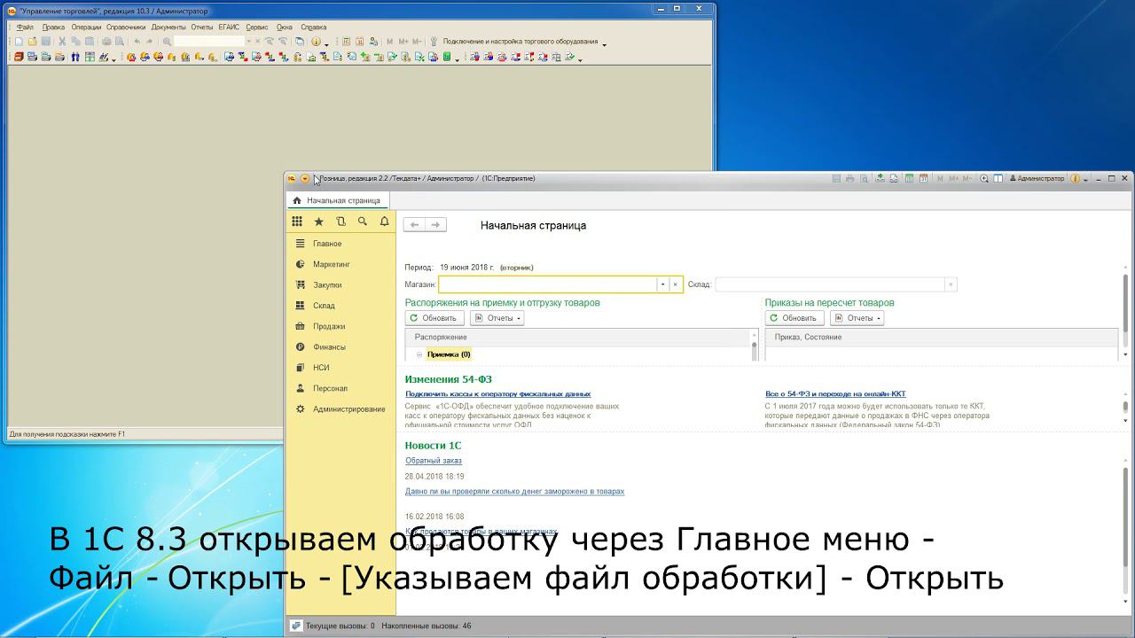Clear the Склад field with the x button

point(951,284)
